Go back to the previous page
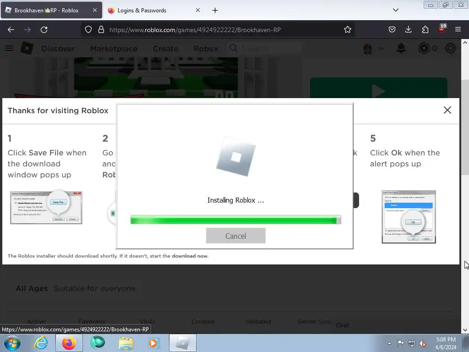The width and height of the screenshot is (469, 352). 11,30
